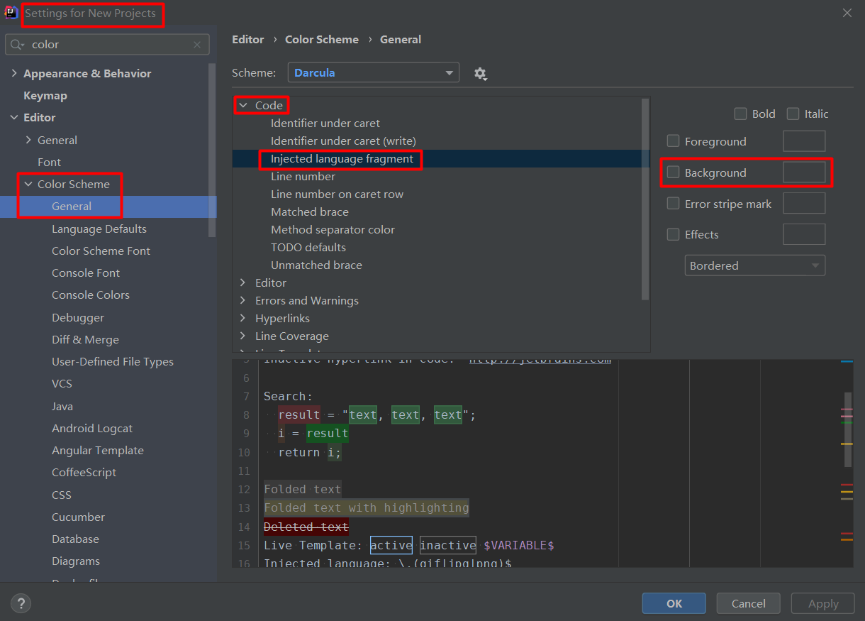Open Java color settings
This screenshot has height=621, width=865.
pos(62,406)
